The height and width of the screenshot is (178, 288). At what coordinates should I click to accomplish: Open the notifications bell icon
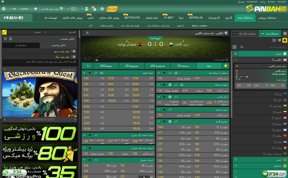tap(94, 9)
